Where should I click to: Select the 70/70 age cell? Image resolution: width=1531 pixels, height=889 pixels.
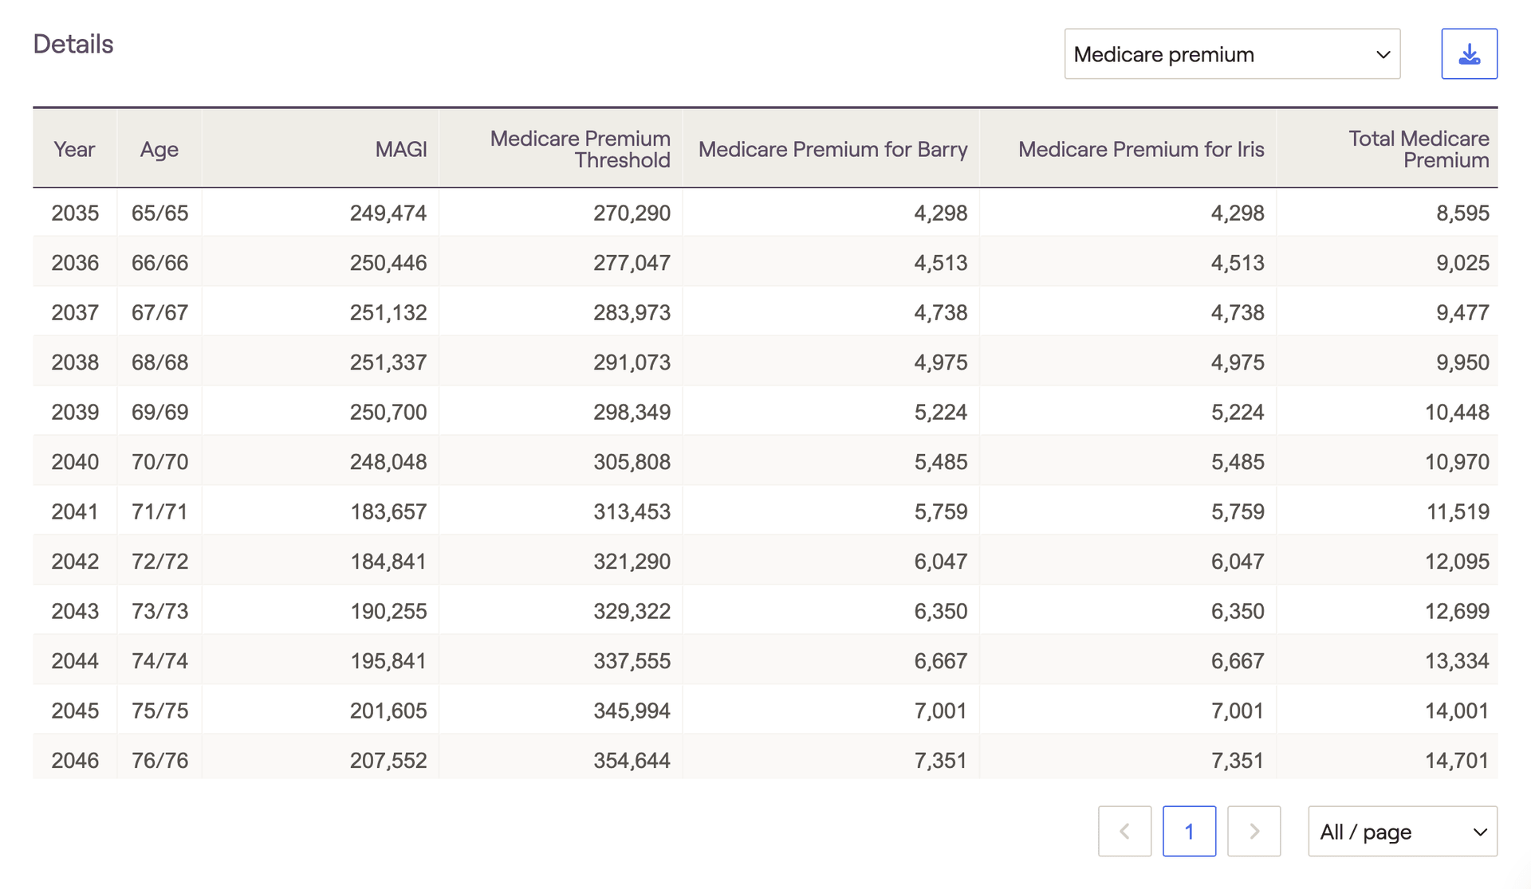159,462
